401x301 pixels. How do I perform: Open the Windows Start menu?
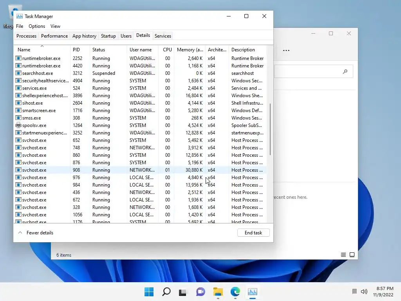149,292
